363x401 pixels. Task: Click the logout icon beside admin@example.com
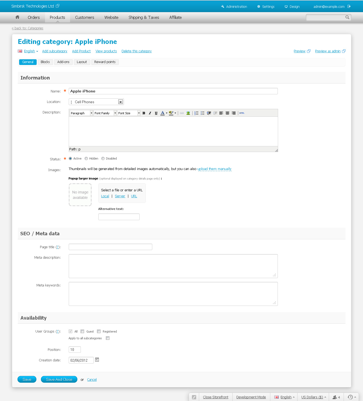point(349,6)
